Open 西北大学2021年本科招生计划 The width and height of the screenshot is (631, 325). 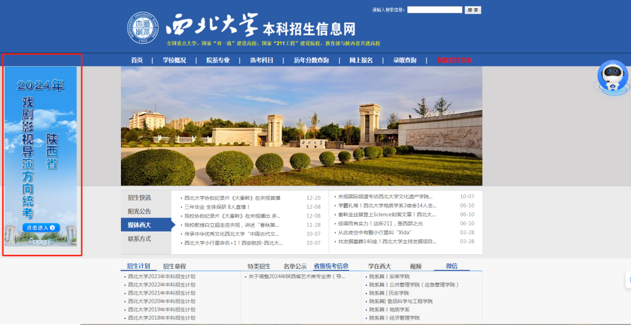161,293
